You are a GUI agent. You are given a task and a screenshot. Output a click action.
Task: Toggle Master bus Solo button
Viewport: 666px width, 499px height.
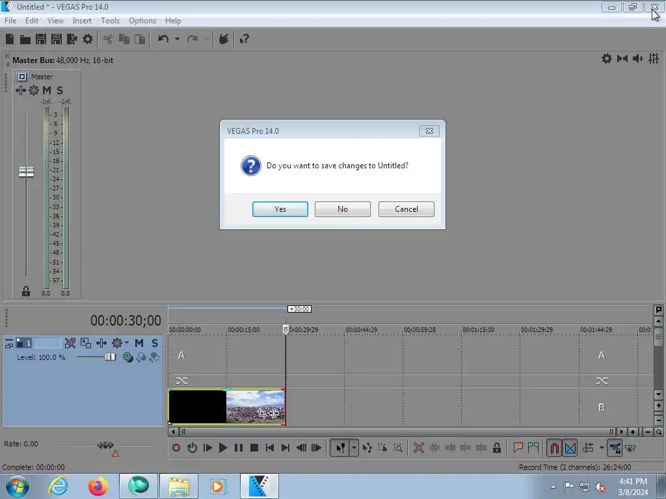[x=60, y=90]
